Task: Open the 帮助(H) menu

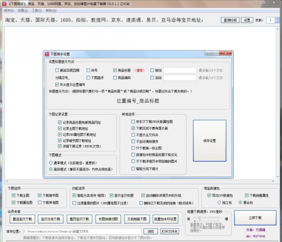Action: point(51,10)
